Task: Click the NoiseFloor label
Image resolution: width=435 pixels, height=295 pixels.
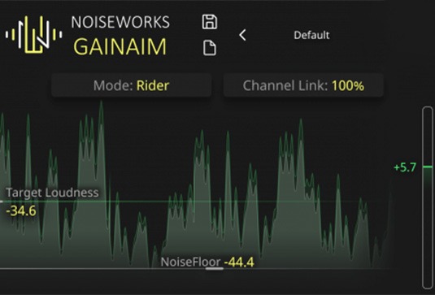Action: coord(190,262)
